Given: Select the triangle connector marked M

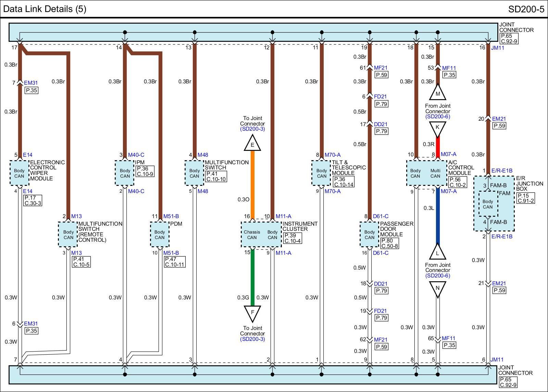Looking at the screenshot, I should click(437, 93).
